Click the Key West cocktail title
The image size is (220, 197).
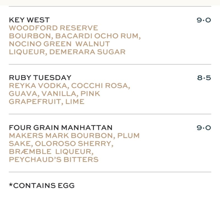tap(29, 20)
